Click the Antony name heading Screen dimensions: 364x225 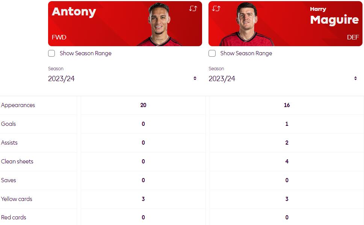tap(74, 12)
